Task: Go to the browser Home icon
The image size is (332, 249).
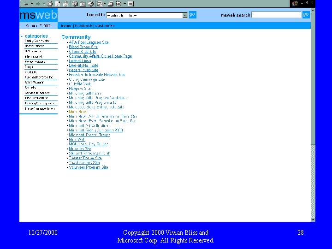Action: [x=65, y=4]
